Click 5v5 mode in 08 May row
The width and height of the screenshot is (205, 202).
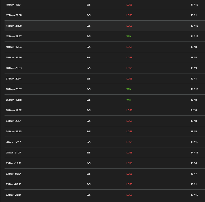point(89,68)
